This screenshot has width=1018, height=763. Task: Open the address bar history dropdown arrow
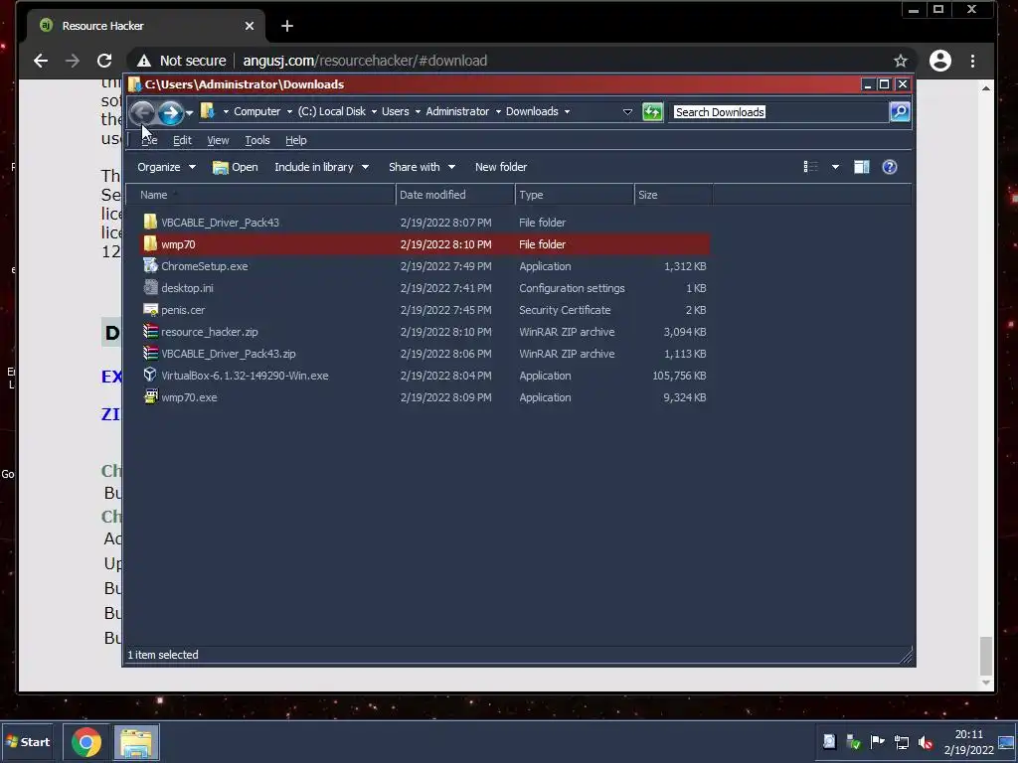[x=627, y=111]
